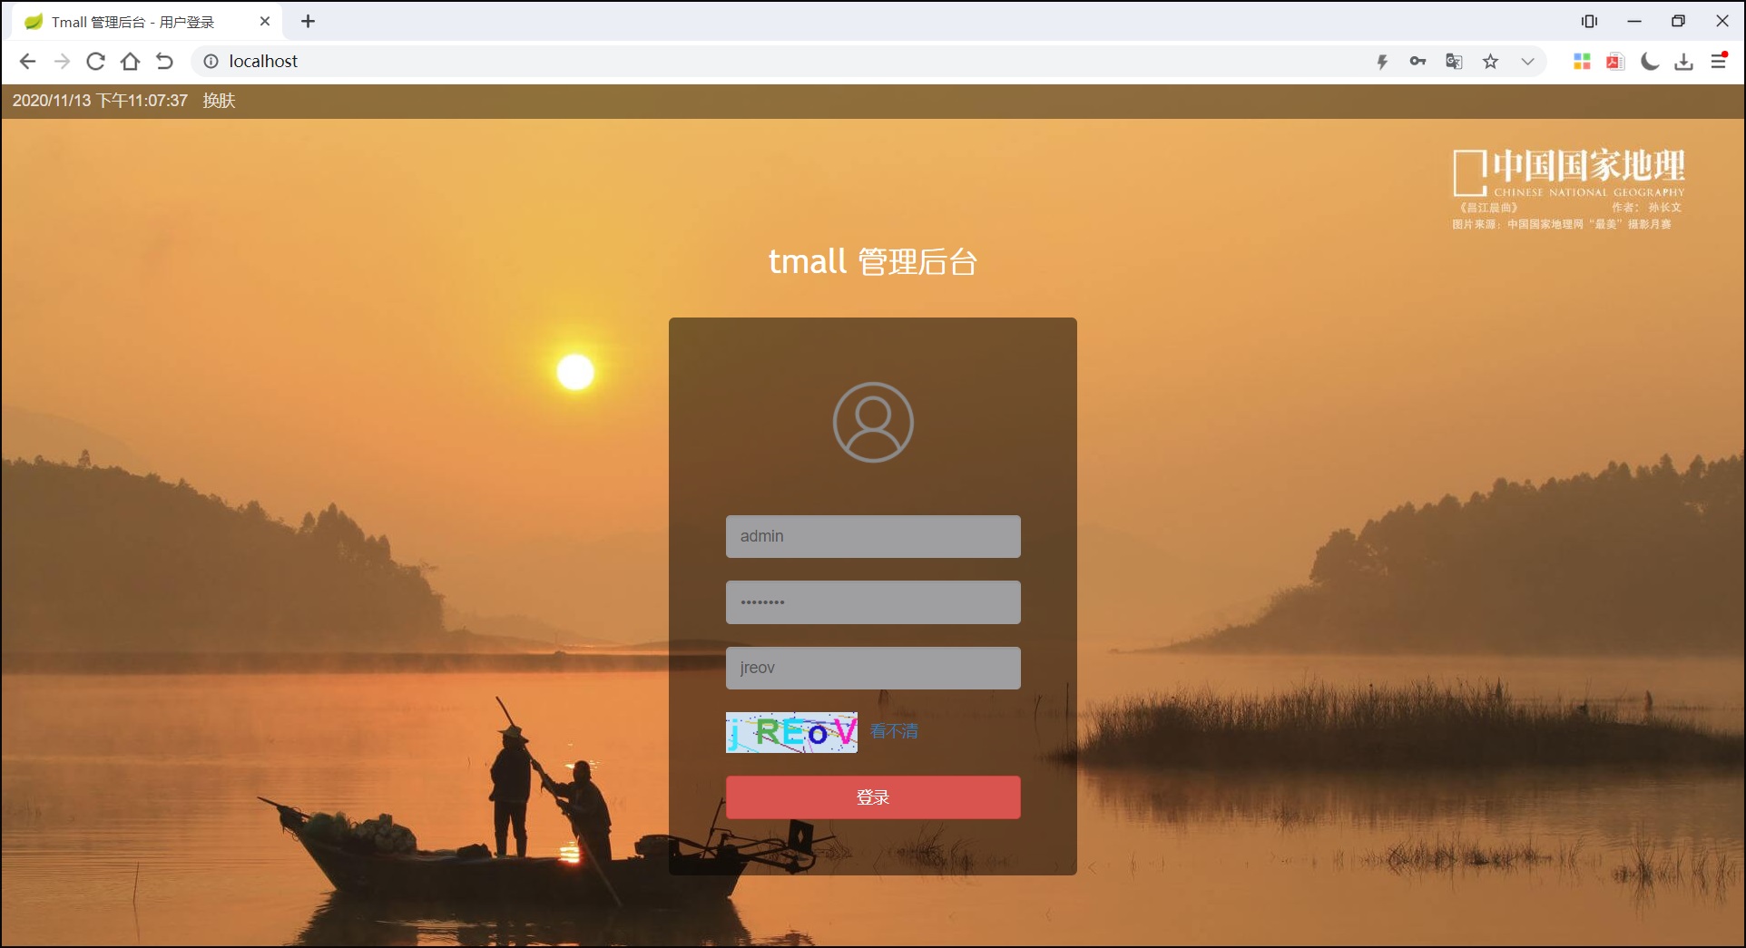
Task: Click the red PDF extension icon
Action: coord(1615,61)
